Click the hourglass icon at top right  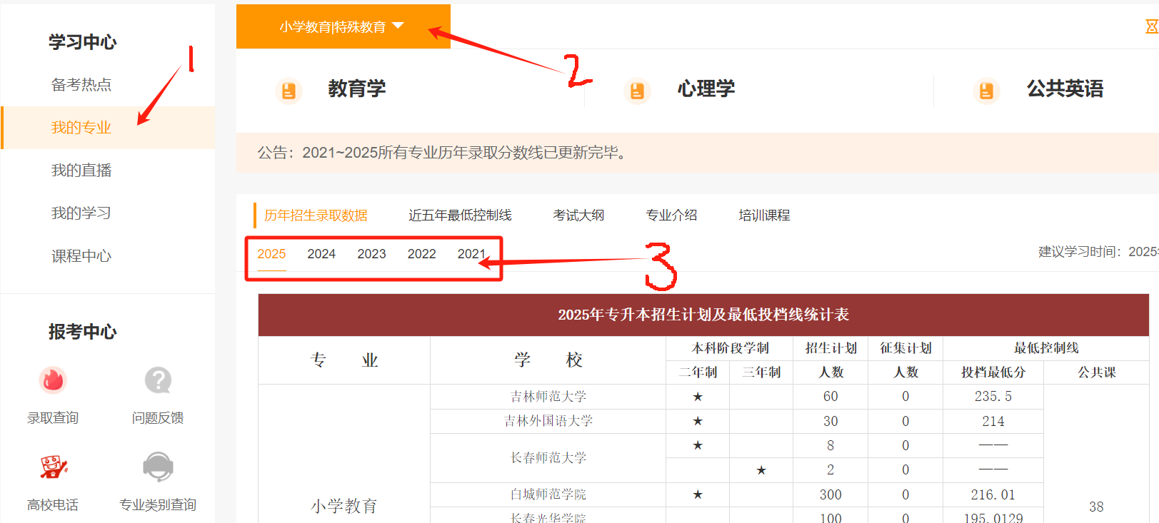(x=1152, y=26)
